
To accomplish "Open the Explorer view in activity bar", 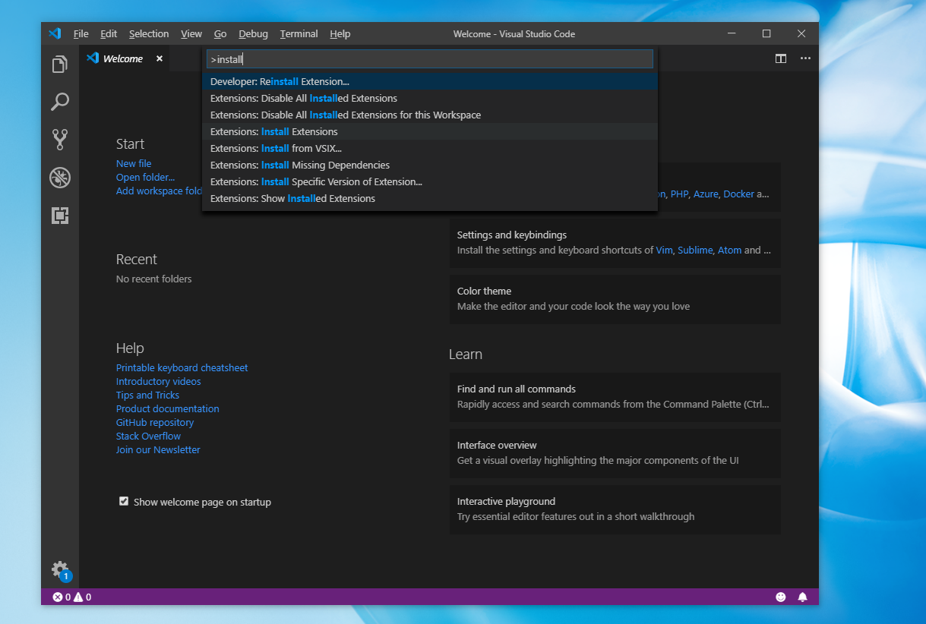I will click(60, 65).
